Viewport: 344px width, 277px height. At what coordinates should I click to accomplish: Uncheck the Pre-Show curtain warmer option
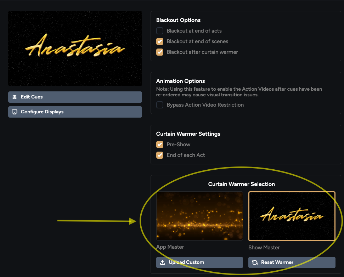(160, 145)
